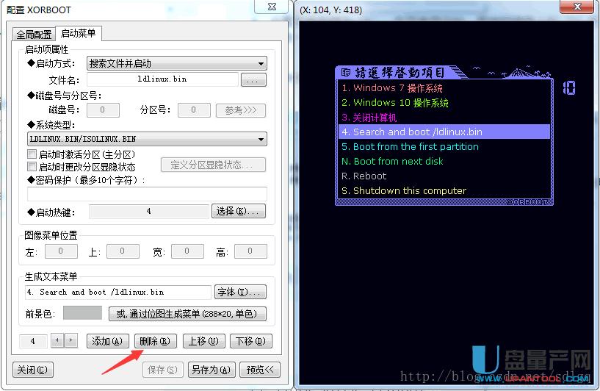
Task: Focus the 密码保护 password field
Action: (x=147, y=194)
